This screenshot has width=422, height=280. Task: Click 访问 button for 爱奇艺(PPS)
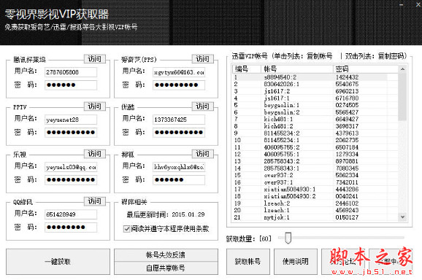(202, 59)
